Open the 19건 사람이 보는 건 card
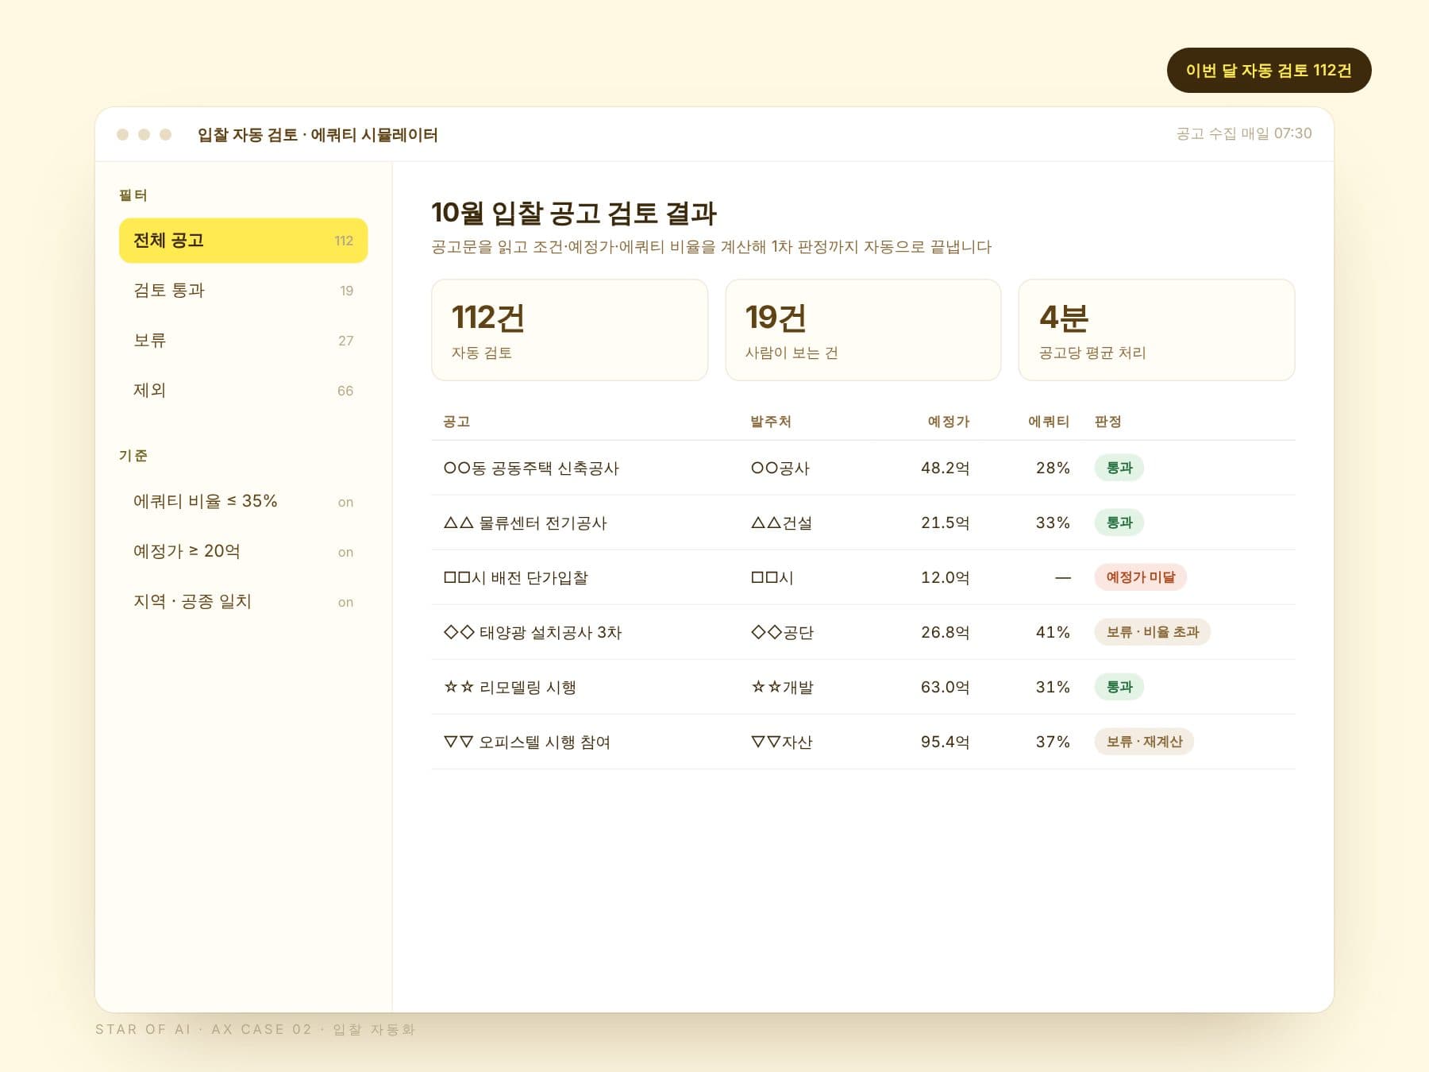 [863, 330]
